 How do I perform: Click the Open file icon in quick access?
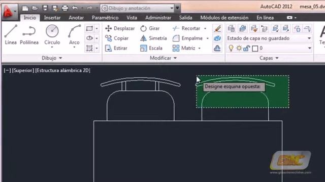tap(35, 8)
